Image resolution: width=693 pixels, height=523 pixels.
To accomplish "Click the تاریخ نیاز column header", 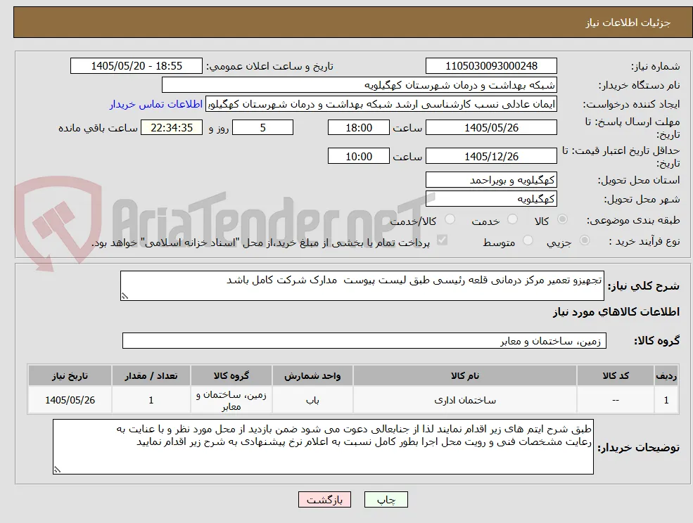I will point(70,375).
